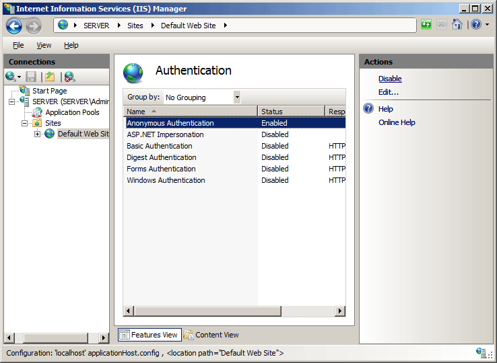
Task: Click Edit... in the Actions pane
Action: click(389, 92)
